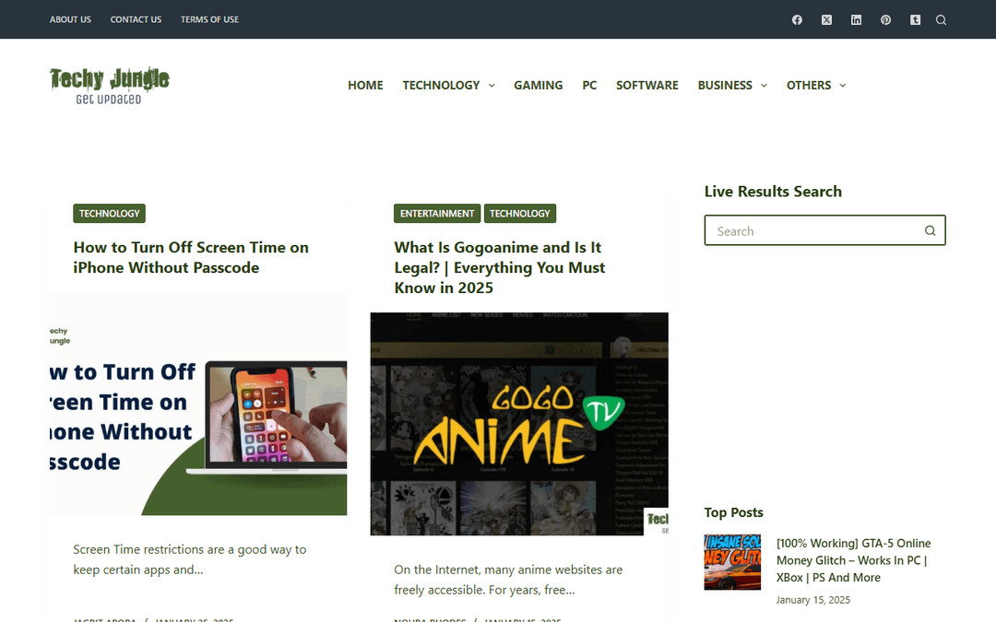The image size is (996, 622).
Task: Open the Tumblr social icon
Action: [x=916, y=19]
